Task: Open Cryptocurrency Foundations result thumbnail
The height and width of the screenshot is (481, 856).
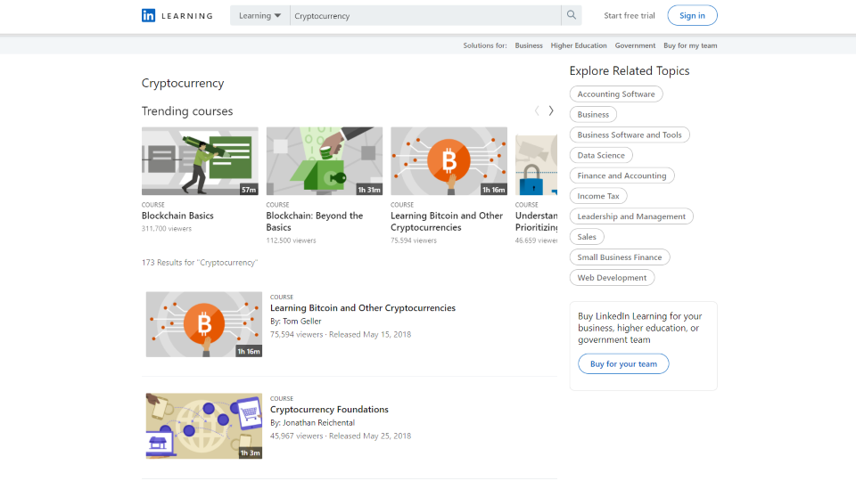Action: pyautogui.click(x=203, y=426)
